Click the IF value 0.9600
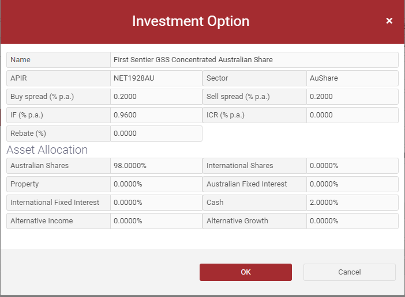The width and height of the screenshot is (405, 297). pyautogui.click(x=156, y=115)
